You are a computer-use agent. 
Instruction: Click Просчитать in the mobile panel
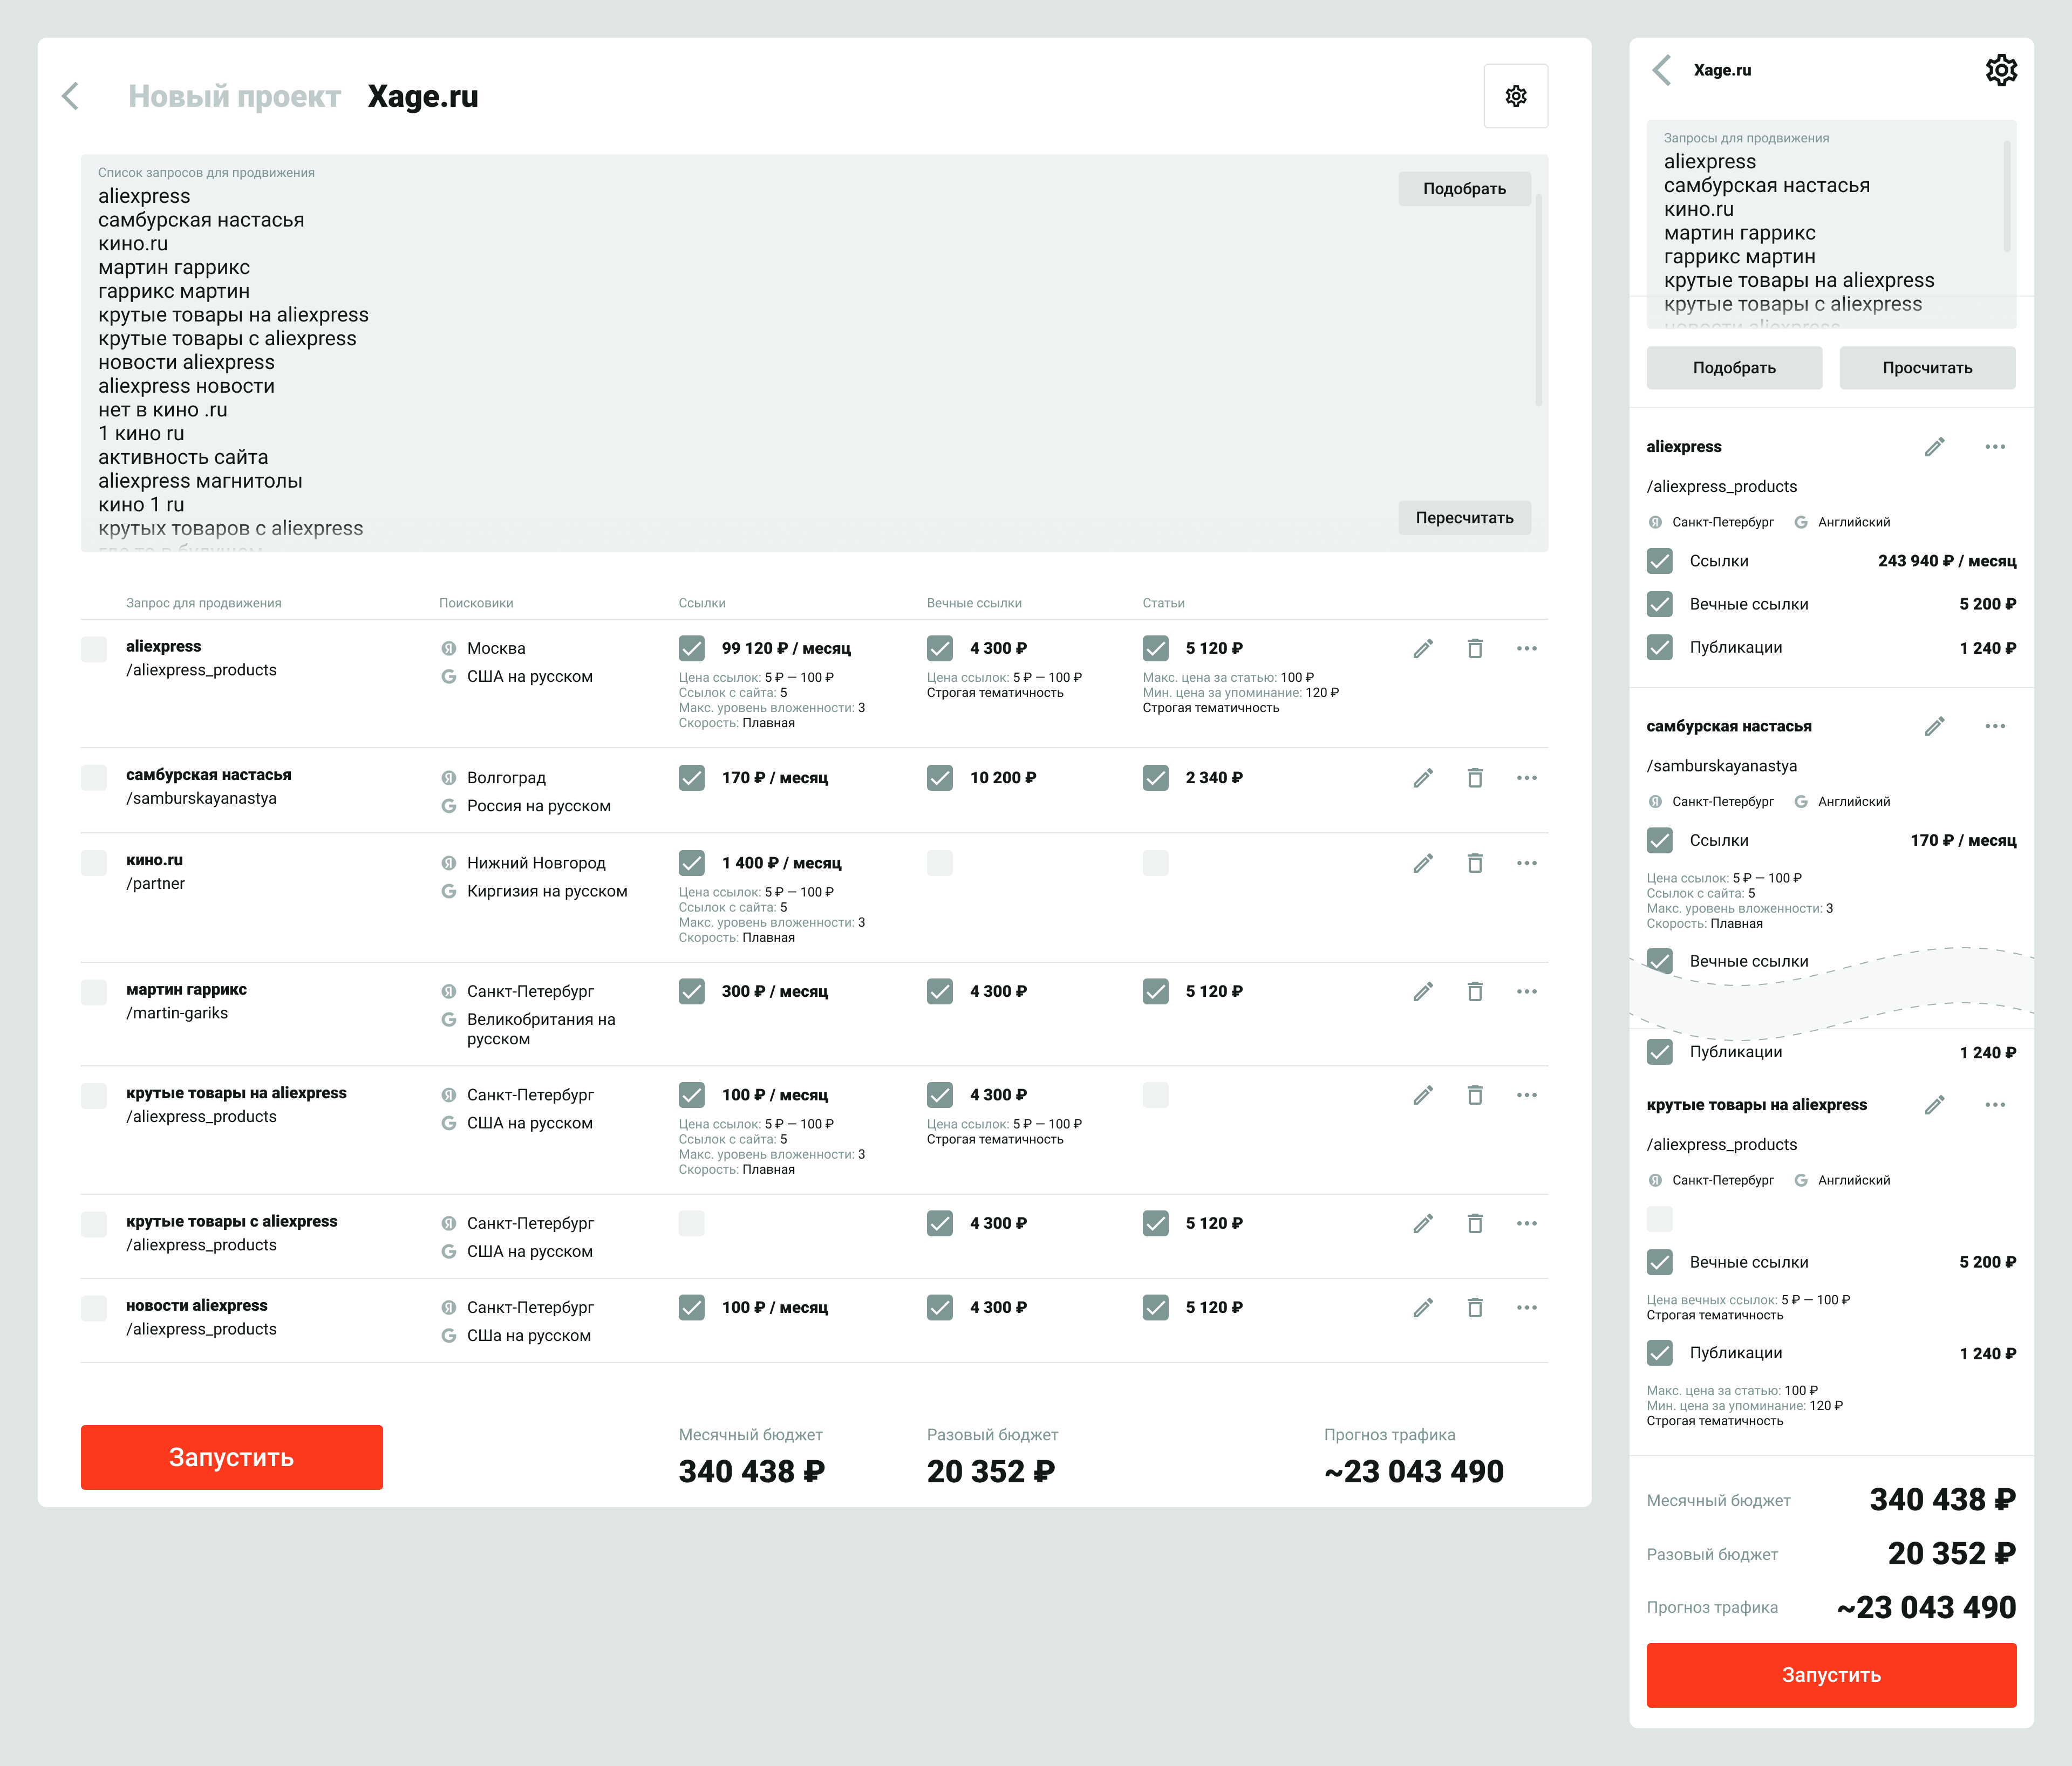tap(1927, 368)
